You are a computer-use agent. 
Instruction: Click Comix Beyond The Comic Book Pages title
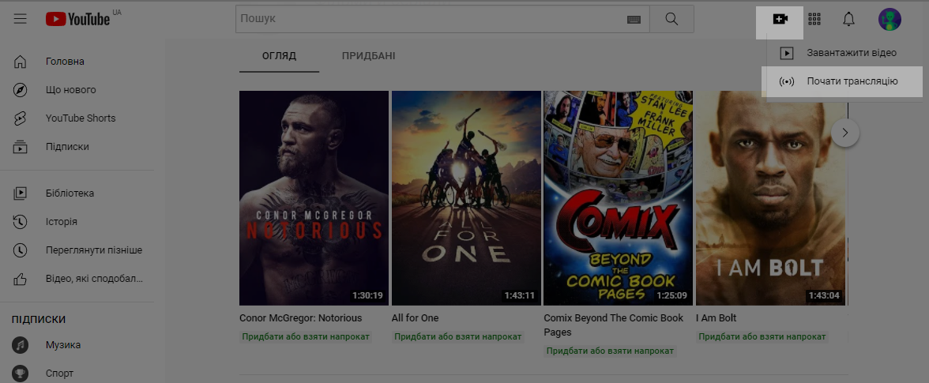(613, 325)
